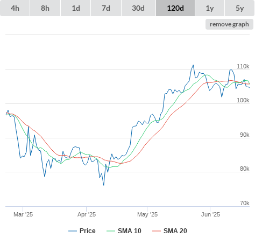Click the Mar '25 axis label

point(23,214)
